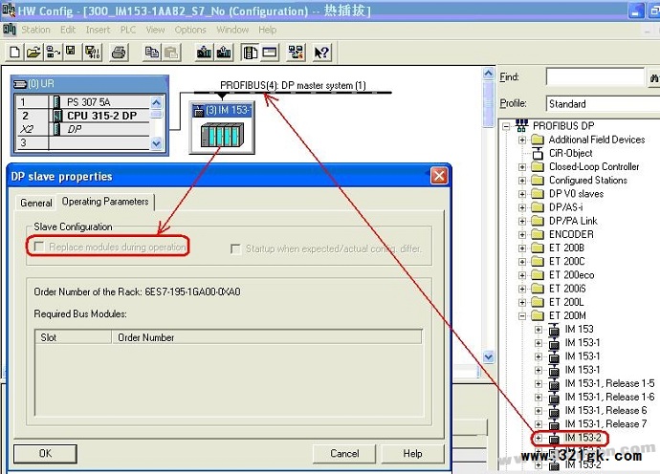Click the Upload from Module icon
This screenshot has height=474, width=660.
tap(224, 53)
